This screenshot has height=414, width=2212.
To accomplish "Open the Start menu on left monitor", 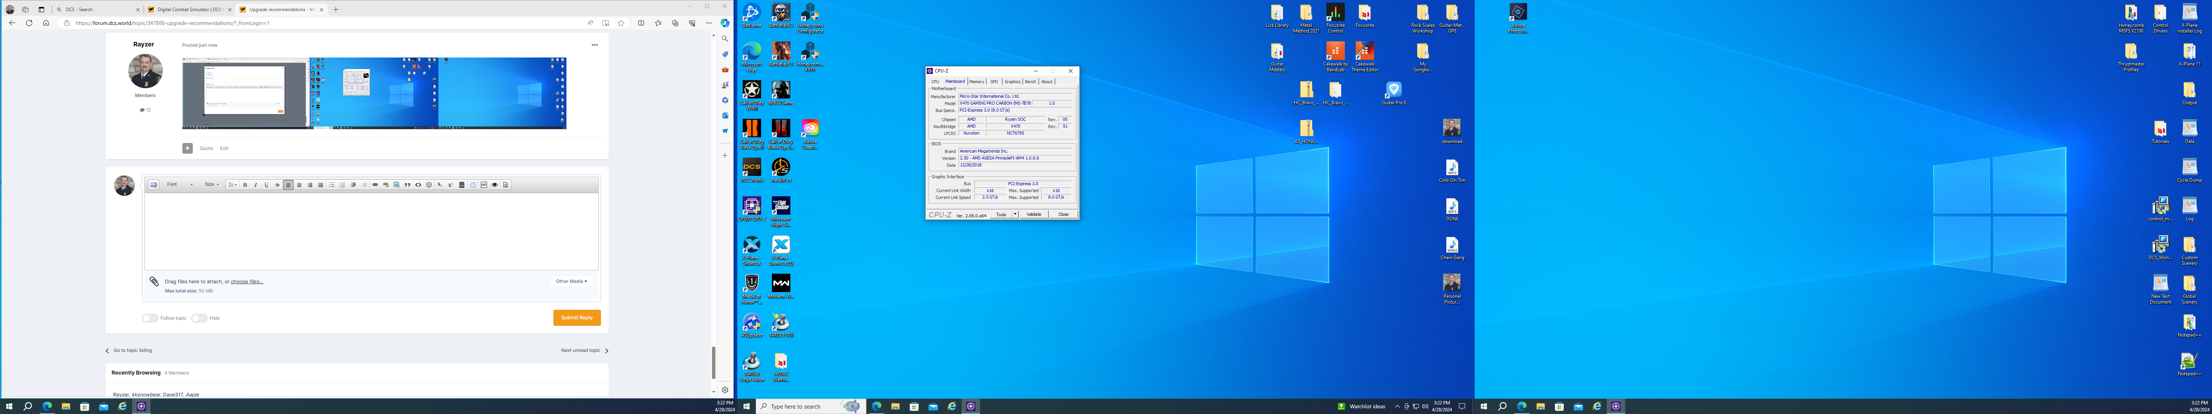I will coord(10,406).
